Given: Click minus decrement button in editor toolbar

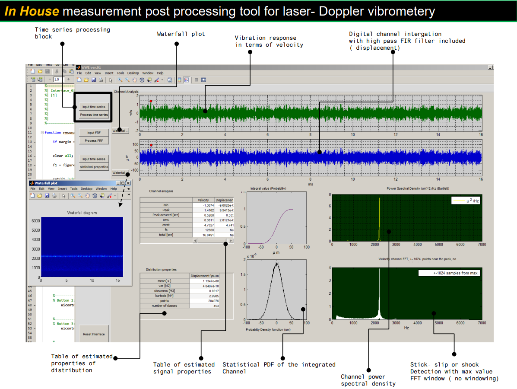Looking at the screenshot, I should (x=50, y=79).
